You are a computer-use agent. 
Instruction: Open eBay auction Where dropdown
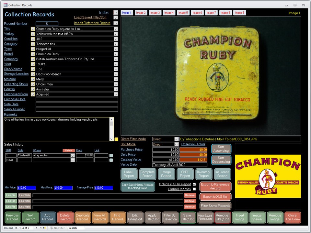(73, 156)
